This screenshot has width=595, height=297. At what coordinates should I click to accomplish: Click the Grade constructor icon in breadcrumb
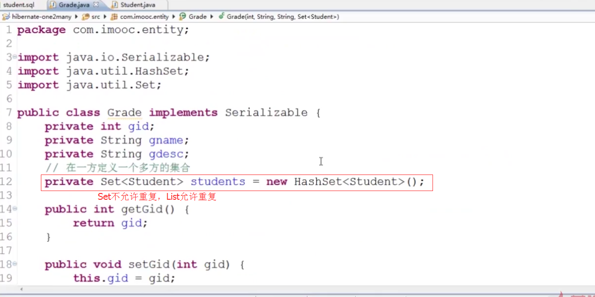221,16
